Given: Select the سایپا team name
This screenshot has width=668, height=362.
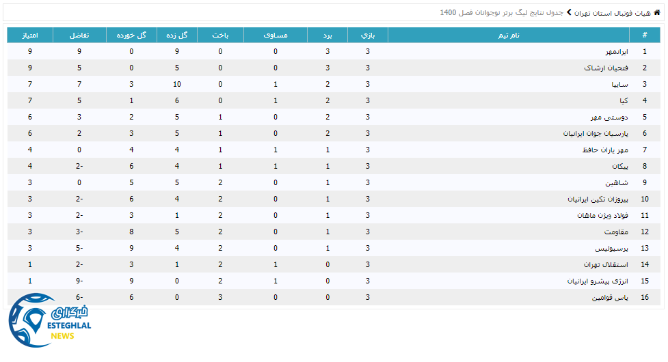Looking at the screenshot, I should pyautogui.click(x=619, y=85).
